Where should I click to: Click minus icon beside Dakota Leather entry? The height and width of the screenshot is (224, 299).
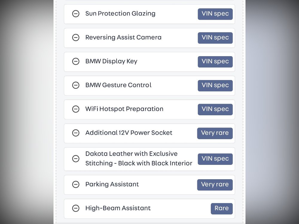click(76, 159)
